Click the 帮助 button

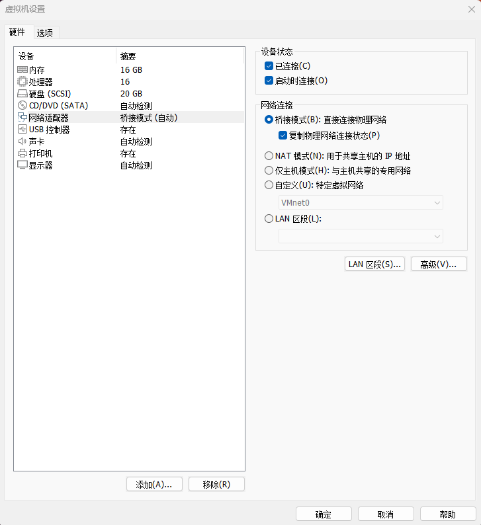tap(448, 514)
